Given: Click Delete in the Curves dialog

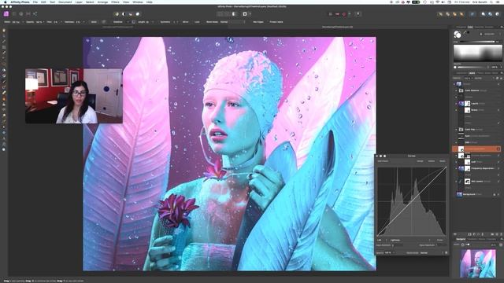Looking at the screenshot, I should pyautogui.click(x=432, y=161).
